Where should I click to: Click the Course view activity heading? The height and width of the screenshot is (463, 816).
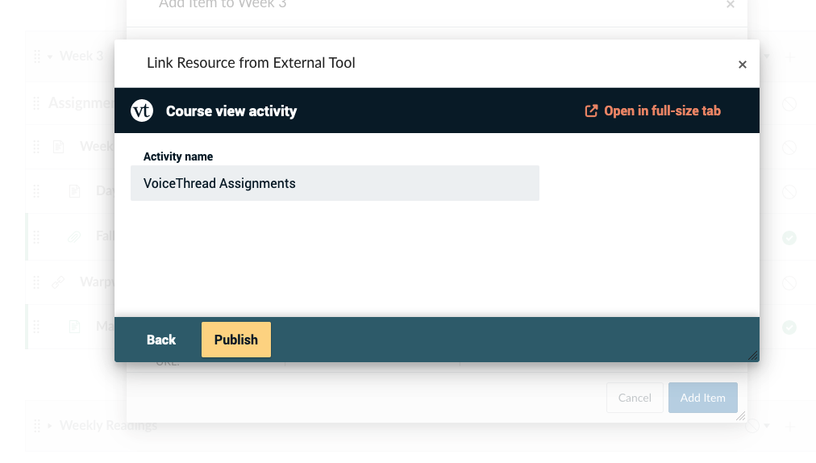231,111
